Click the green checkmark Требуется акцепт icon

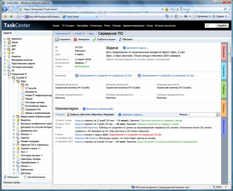tap(94, 40)
